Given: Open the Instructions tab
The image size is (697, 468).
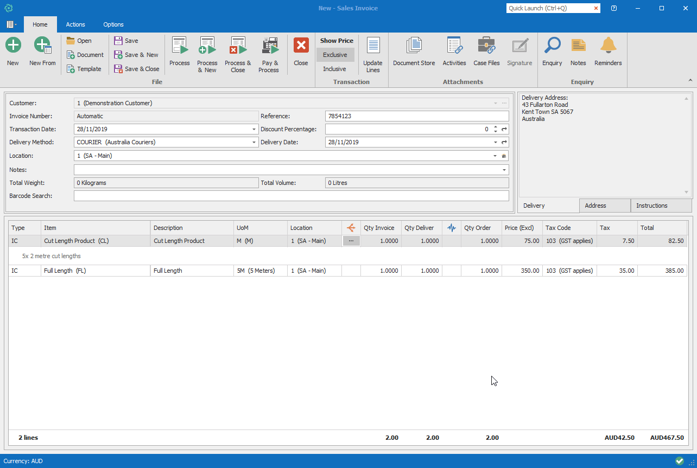Looking at the screenshot, I should click(651, 206).
